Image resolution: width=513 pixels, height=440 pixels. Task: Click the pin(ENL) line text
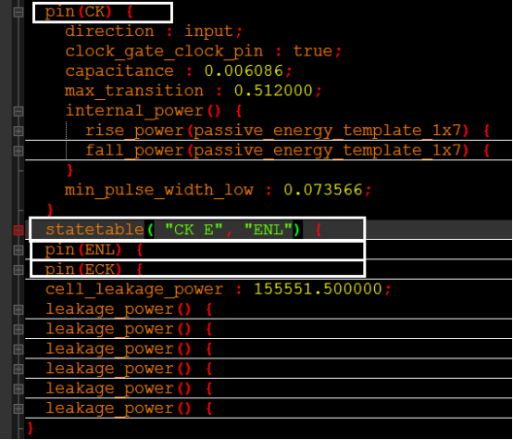[x=94, y=250]
